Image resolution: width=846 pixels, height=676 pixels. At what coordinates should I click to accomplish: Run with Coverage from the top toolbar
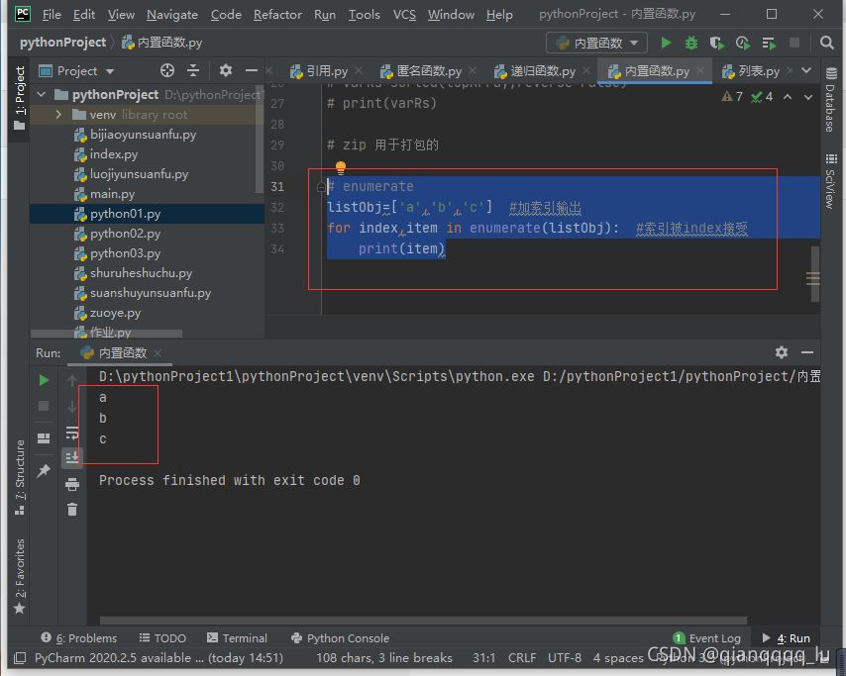point(717,44)
